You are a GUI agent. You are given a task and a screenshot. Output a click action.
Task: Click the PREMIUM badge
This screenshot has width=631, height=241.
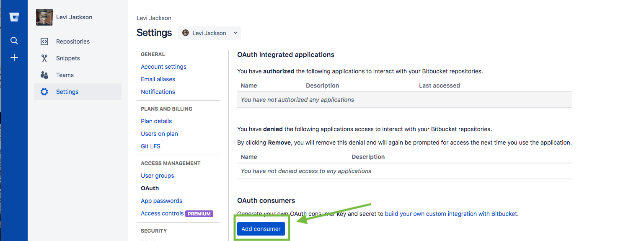coord(199,214)
